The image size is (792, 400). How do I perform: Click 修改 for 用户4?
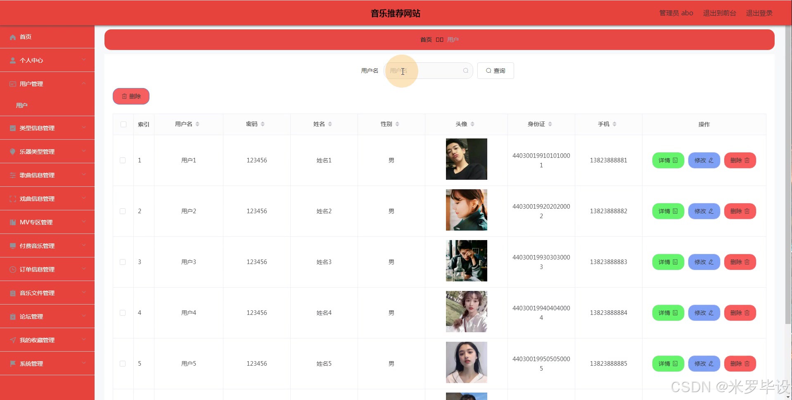point(704,313)
